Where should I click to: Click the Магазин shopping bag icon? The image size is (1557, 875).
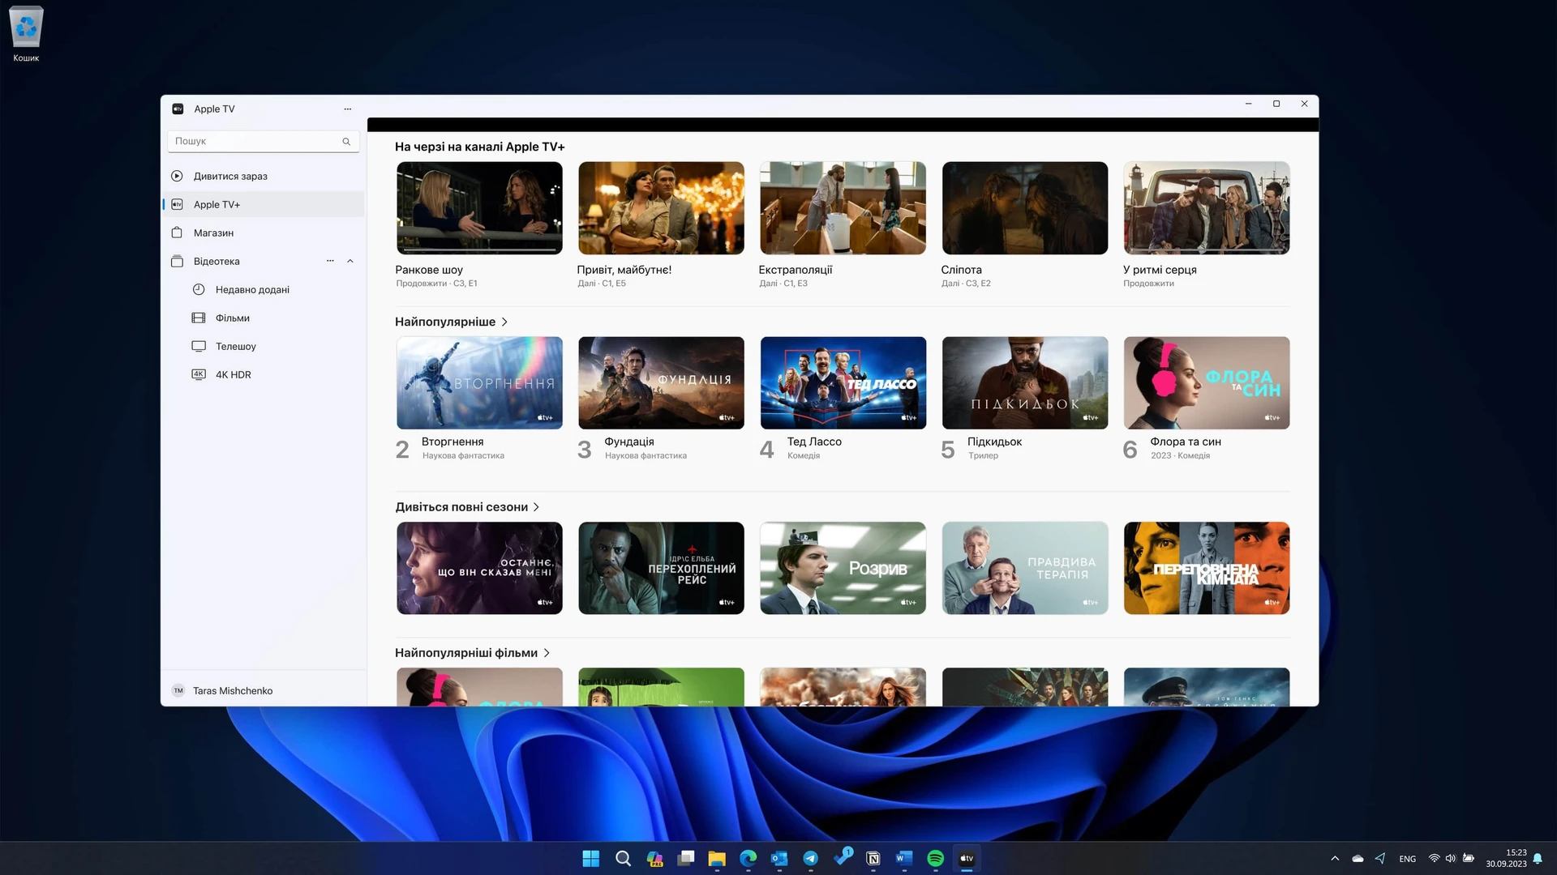click(177, 233)
